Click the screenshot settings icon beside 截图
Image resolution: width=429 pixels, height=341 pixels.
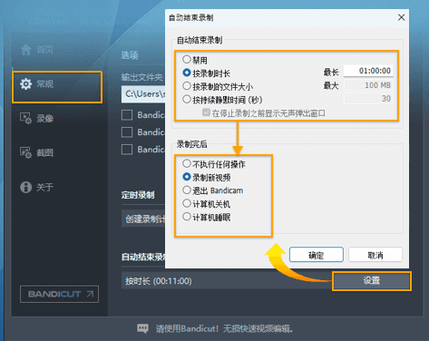click(25, 152)
